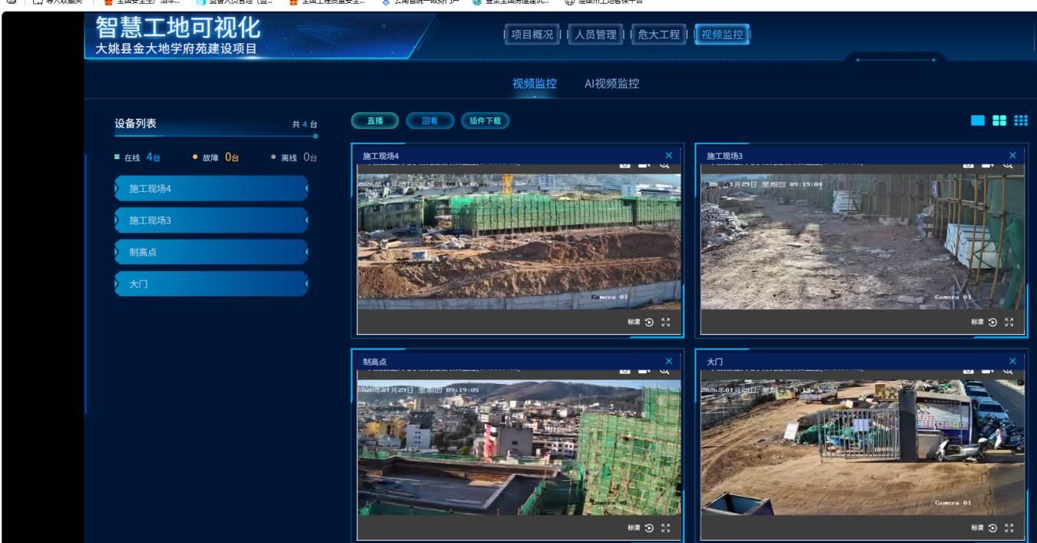Click fullscreen icon on 大门 video
This screenshot has width=1037, height=543.
coord(1010,528)
